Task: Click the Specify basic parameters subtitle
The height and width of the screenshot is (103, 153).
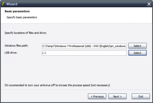Action: 22,17
